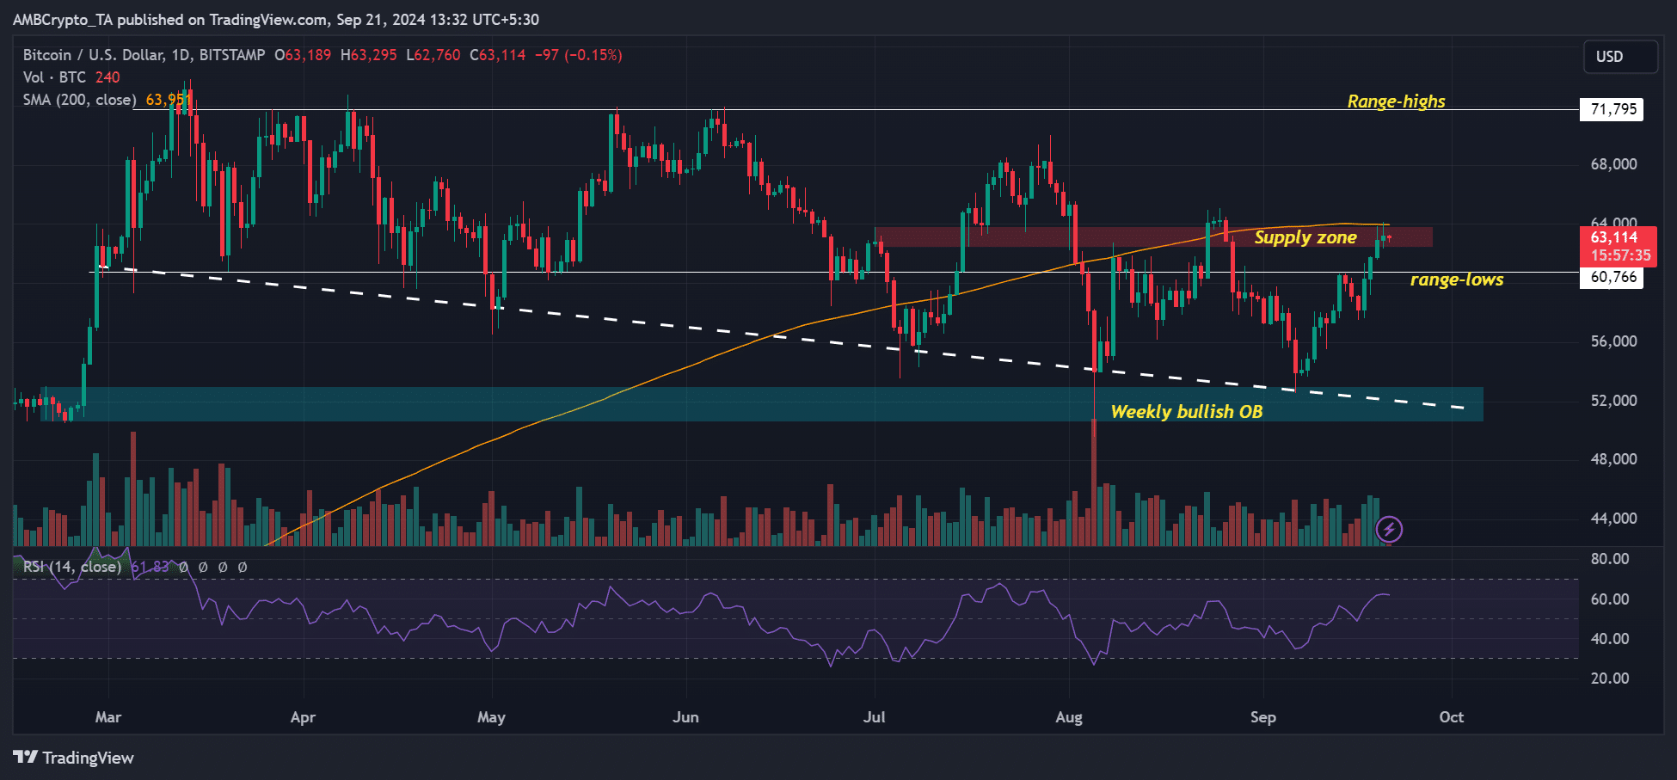
Task: Select the Supply zone text label
Action: tap(1305, 237)
